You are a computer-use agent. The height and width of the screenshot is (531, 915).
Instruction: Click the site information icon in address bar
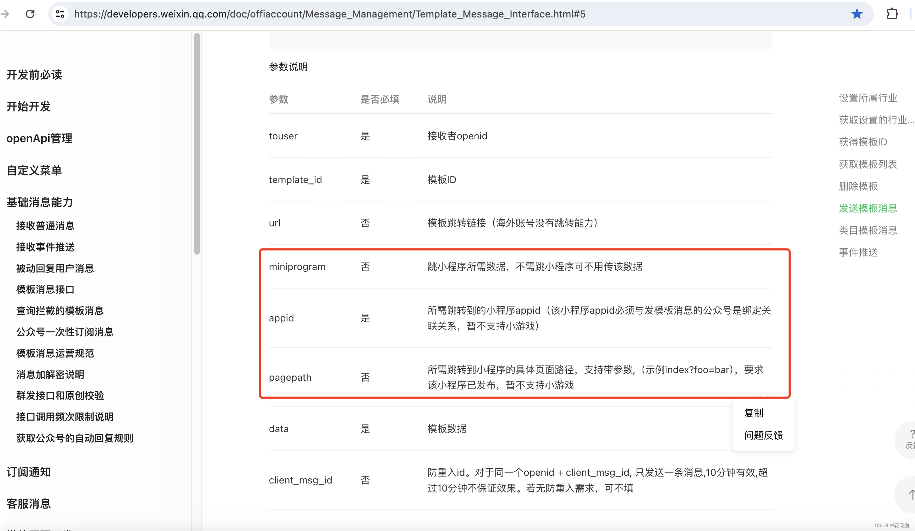click(x=60, y=14)
